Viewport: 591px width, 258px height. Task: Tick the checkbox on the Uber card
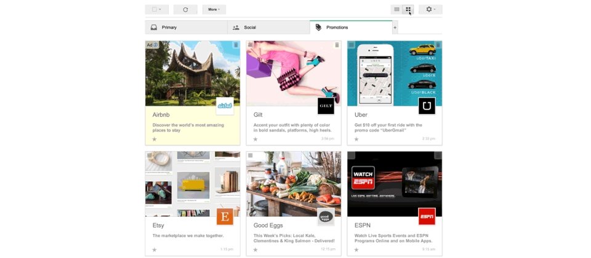pyautogui.click(x=352, y=45)
